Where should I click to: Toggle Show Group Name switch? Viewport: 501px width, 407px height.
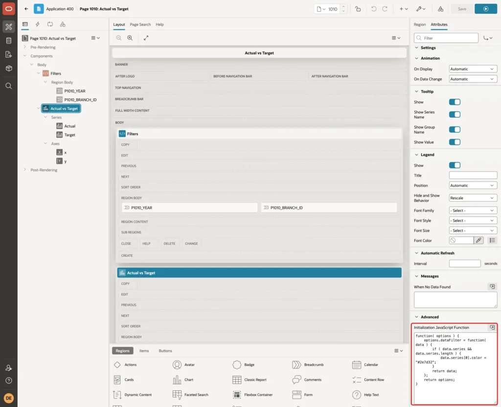coord(455,129)
